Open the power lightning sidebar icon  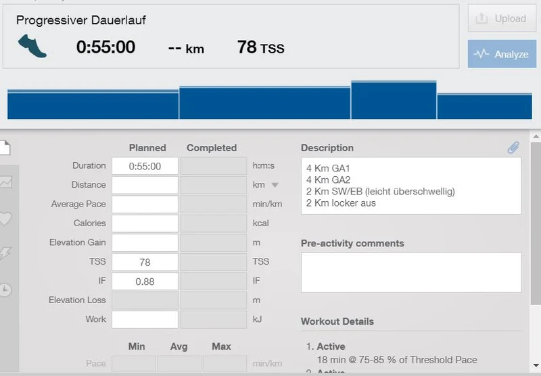click(5, 253)
